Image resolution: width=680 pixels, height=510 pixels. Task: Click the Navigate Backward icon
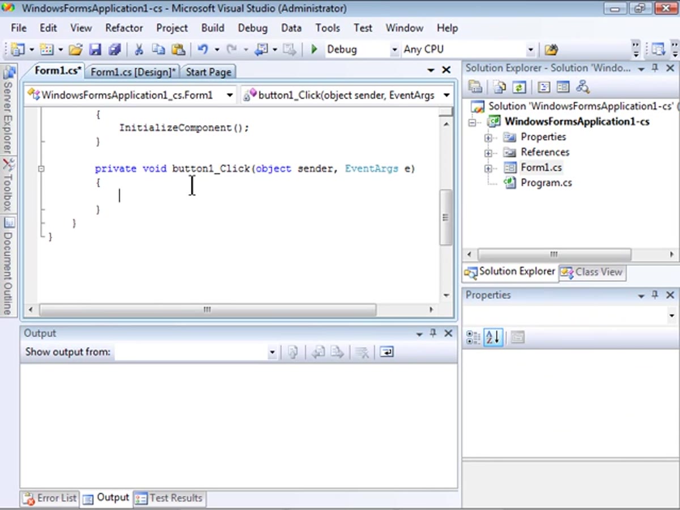(261, 50)
